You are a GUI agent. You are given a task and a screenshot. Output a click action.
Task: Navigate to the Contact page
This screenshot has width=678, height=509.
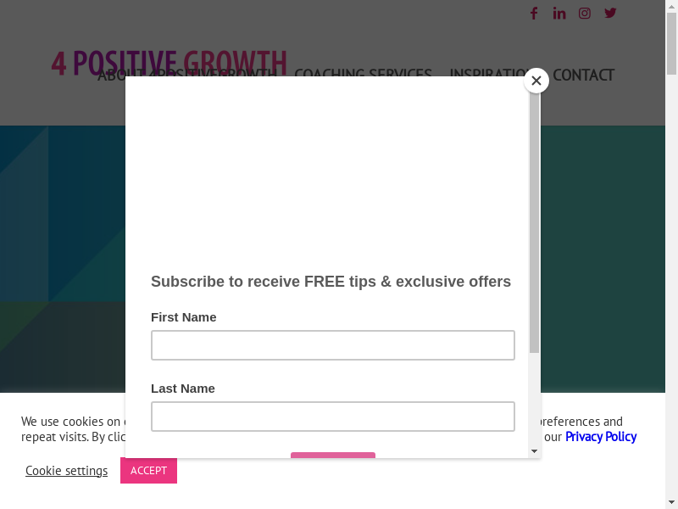583,75
